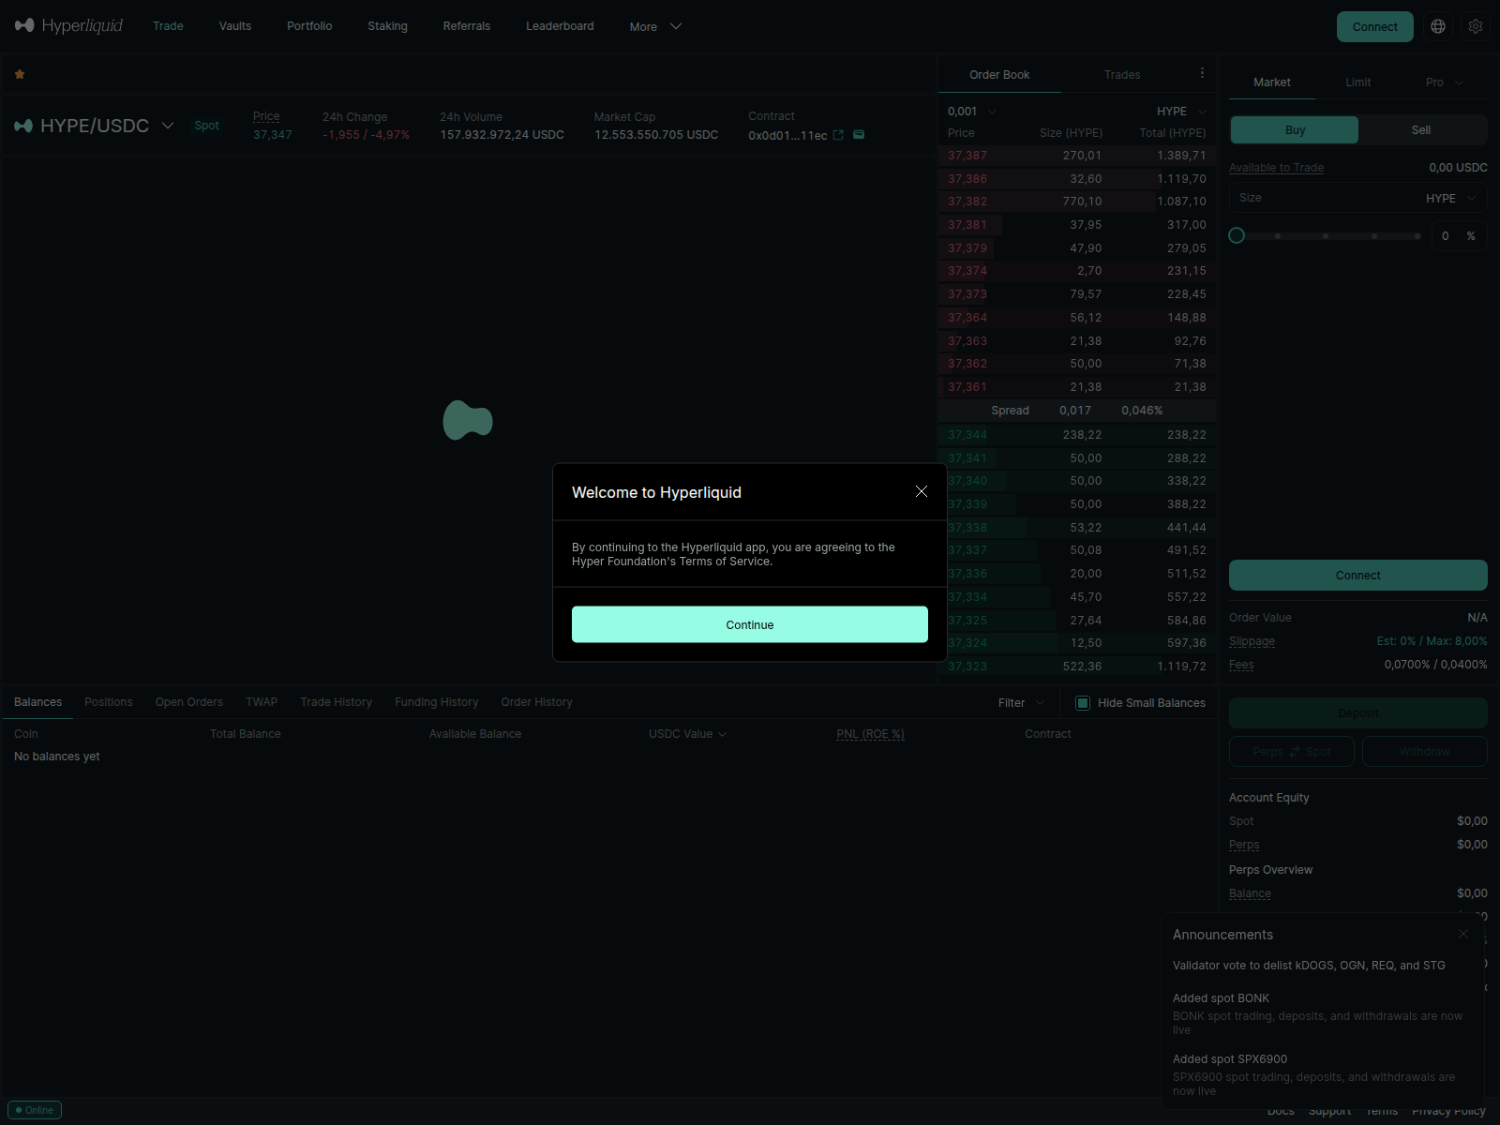Click ask price 37,387 in order book

(967, 156)
